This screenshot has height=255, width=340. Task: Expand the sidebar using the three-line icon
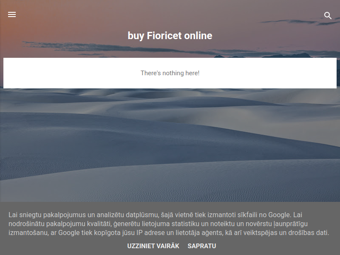(12, 14)
